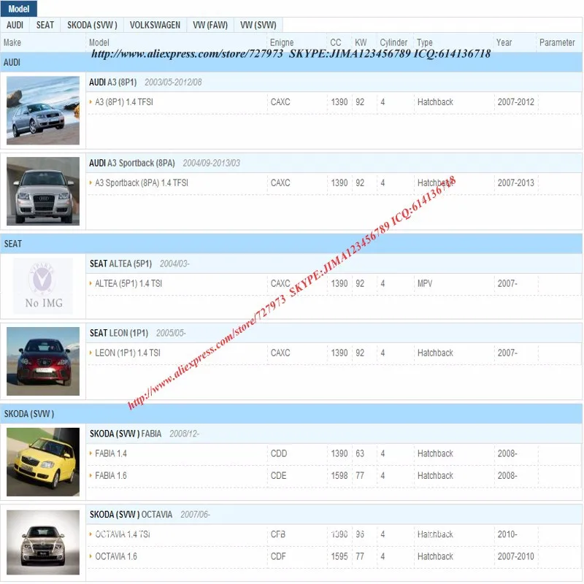Open the FABIA 1.4 entry
Screen dimensions: 584x584
pos(111,453)
